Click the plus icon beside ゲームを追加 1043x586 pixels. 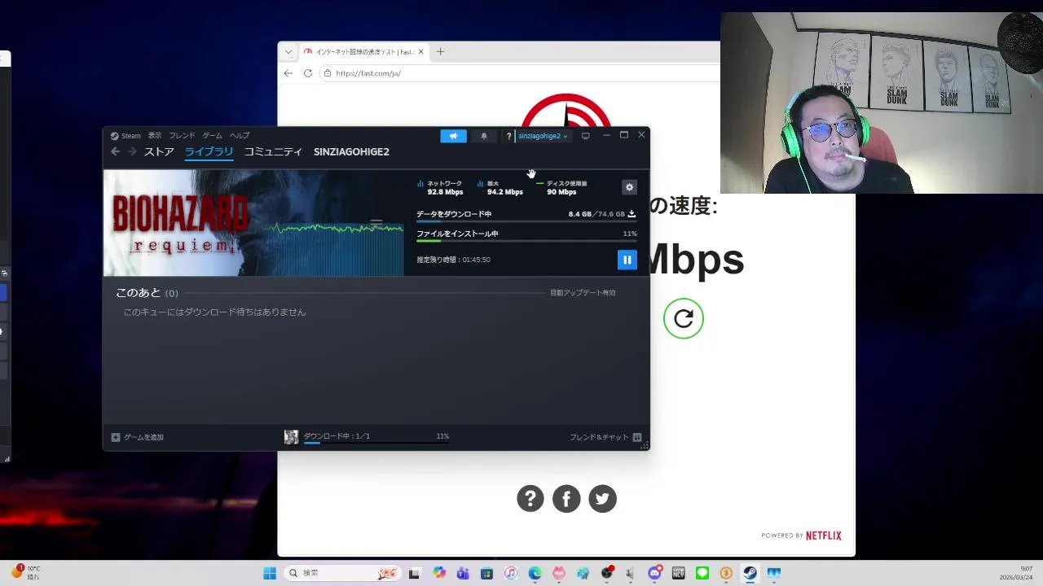116,437
